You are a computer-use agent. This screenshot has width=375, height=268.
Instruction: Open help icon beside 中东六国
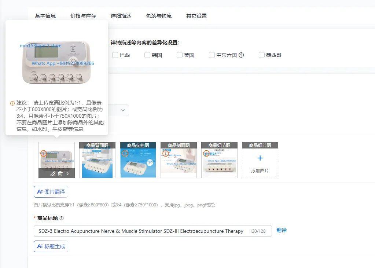pyautogui.click(x=241, y=55)
